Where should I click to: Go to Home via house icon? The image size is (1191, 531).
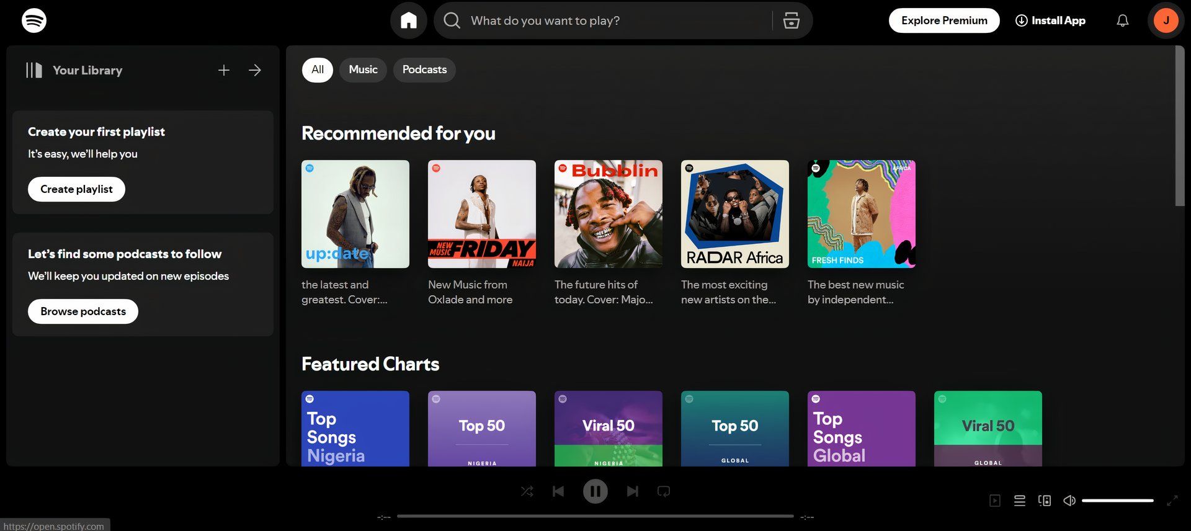click(408, 20)
